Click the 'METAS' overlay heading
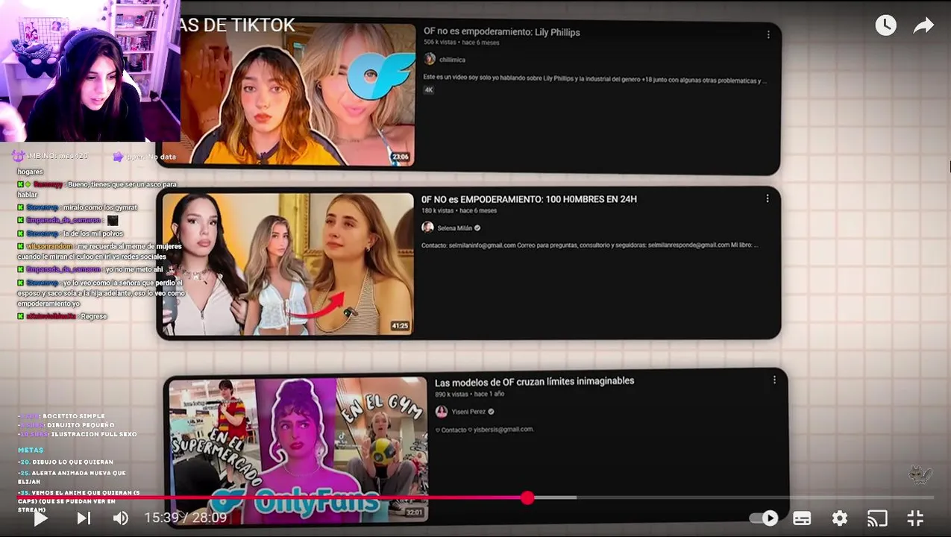Image resolution: width=951 pixels, height=537 pixels. pos(31,450)
